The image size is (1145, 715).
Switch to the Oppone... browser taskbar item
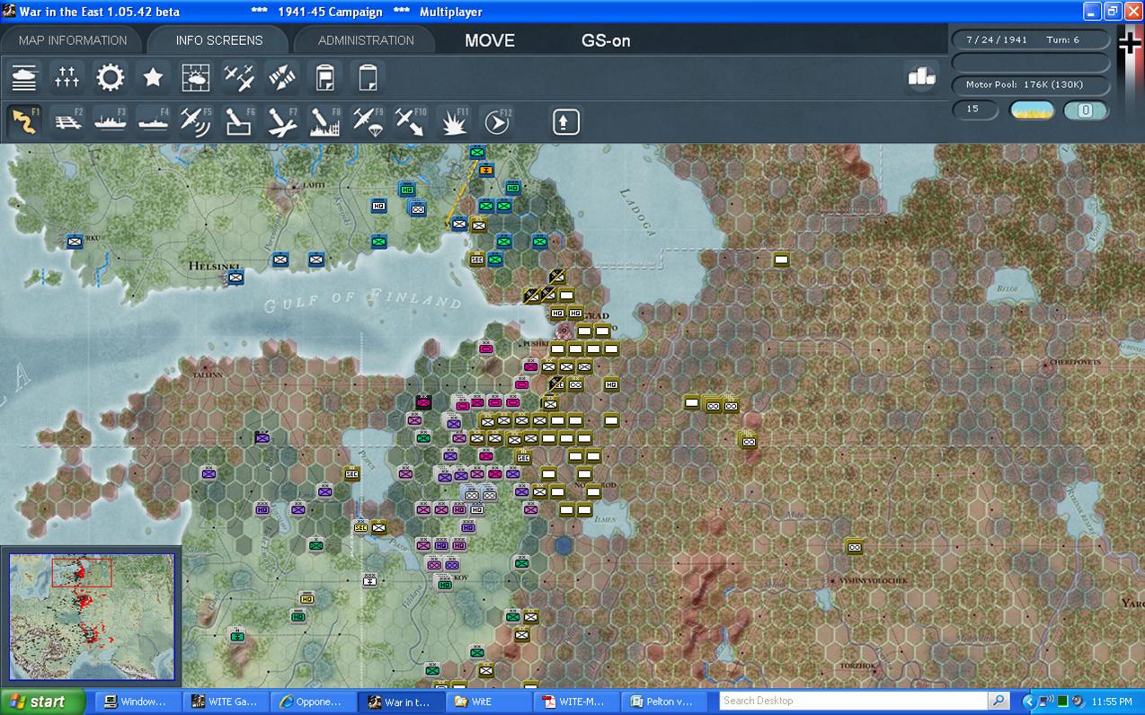(312, 702)
